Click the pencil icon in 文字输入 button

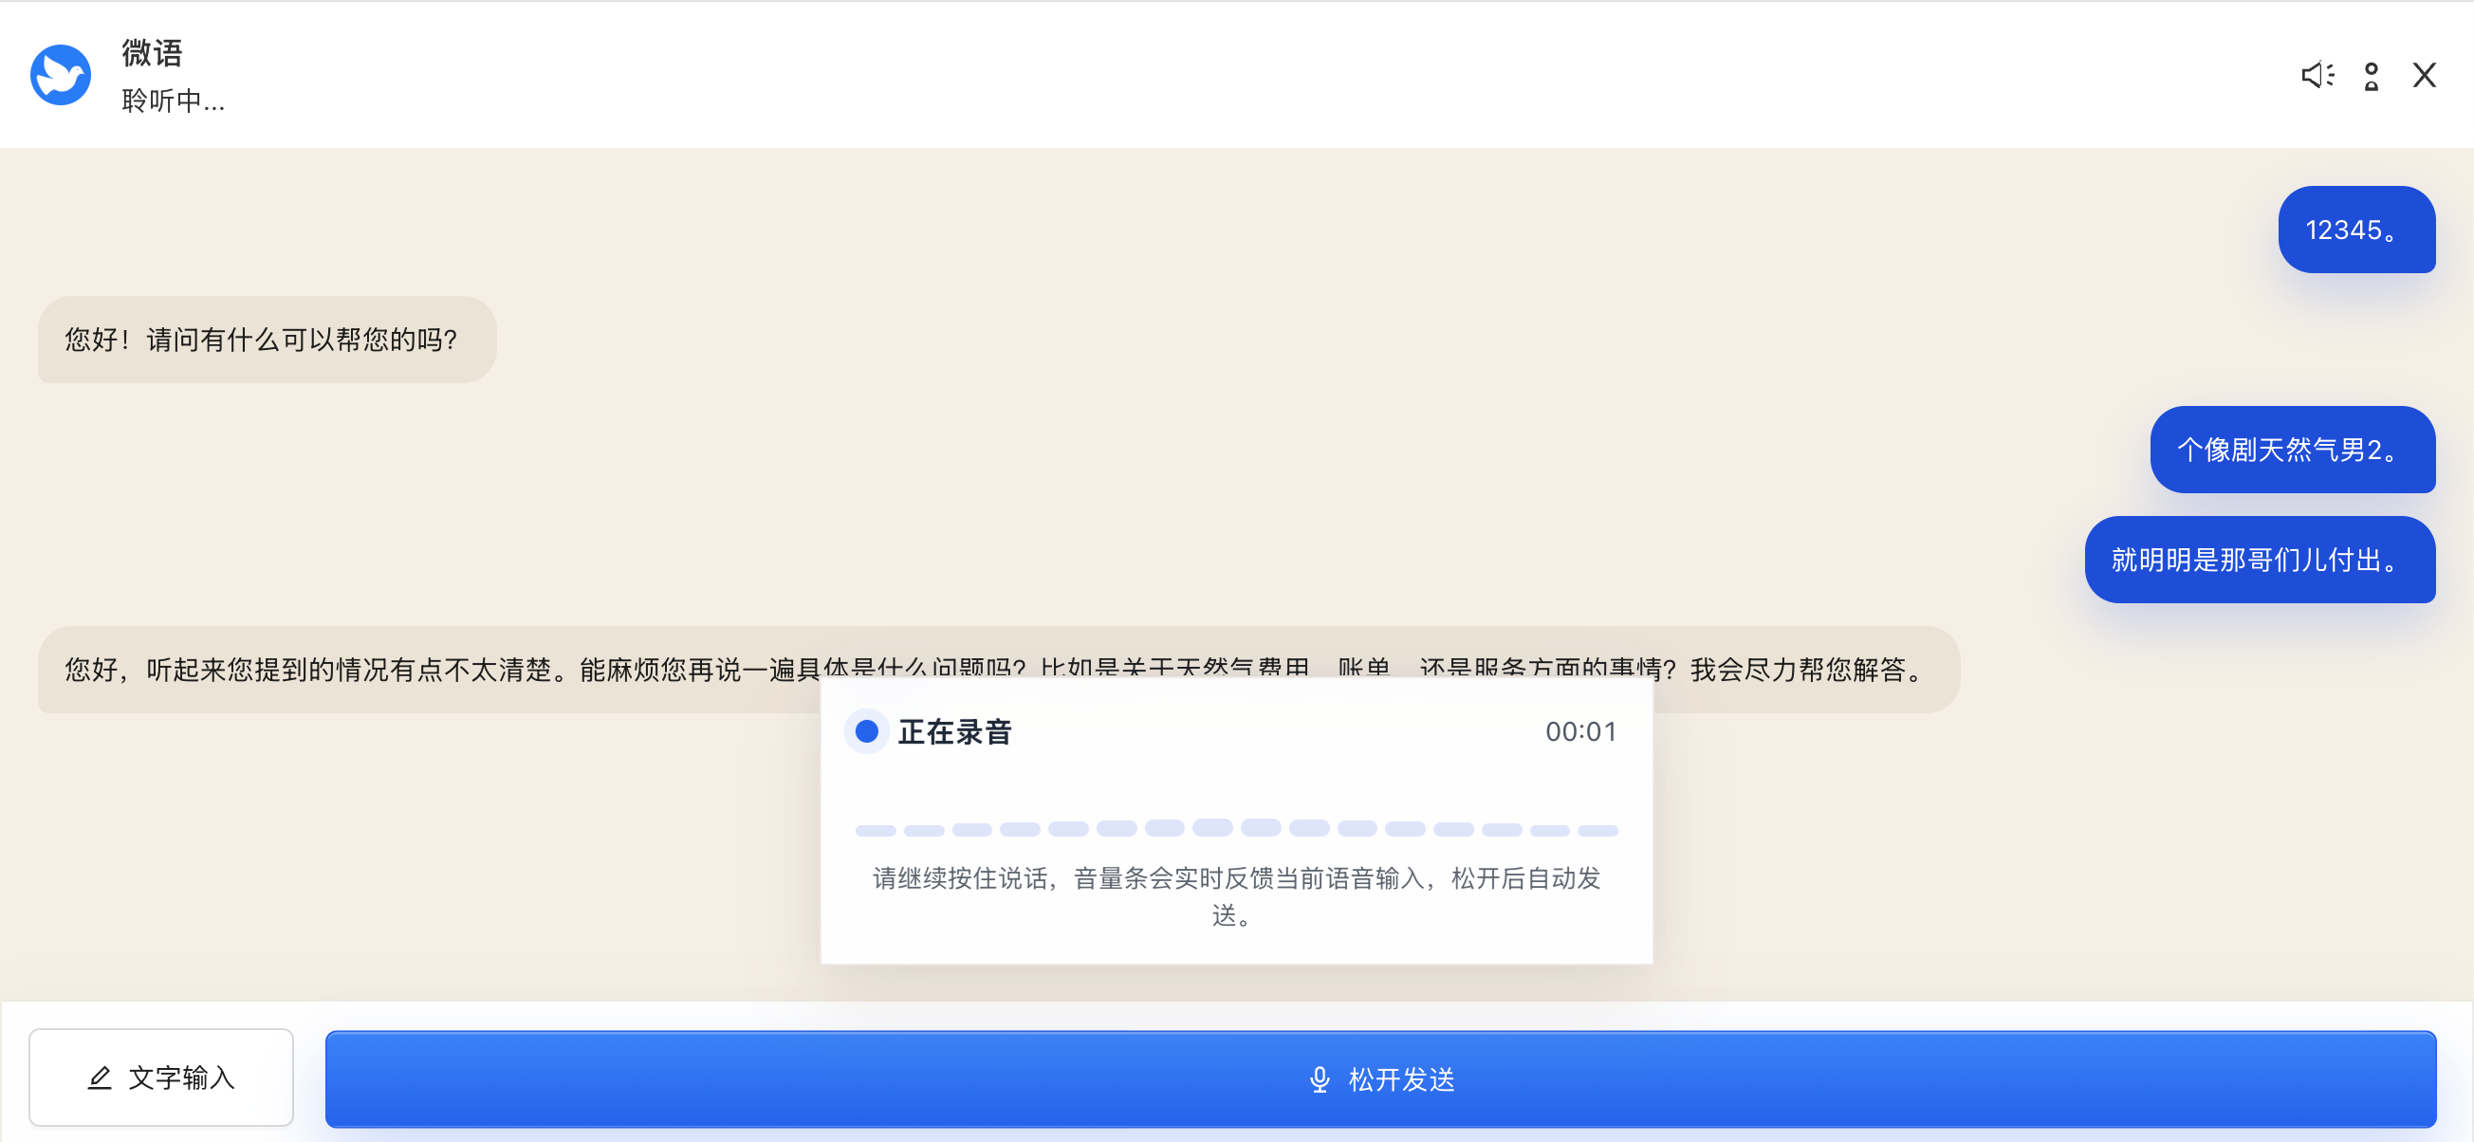tap(100, 1078)
